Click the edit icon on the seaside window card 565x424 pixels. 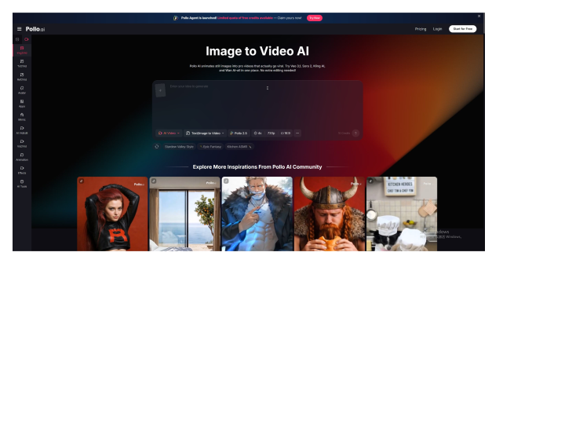click(x=154, y=181)
